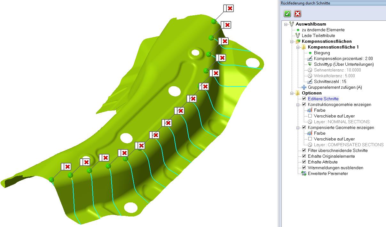Uncheck the Editiere Schnitte checkbox
This screenshot has width=386, height=227.
click(x=304, y=99)
